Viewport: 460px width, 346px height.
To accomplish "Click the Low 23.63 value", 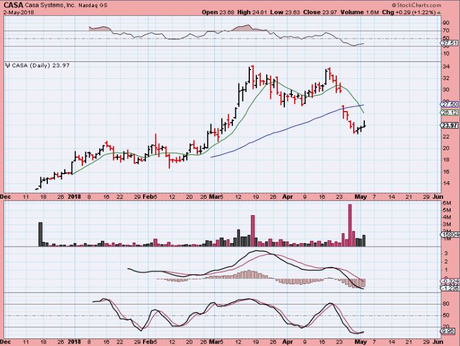I will 285,12.
